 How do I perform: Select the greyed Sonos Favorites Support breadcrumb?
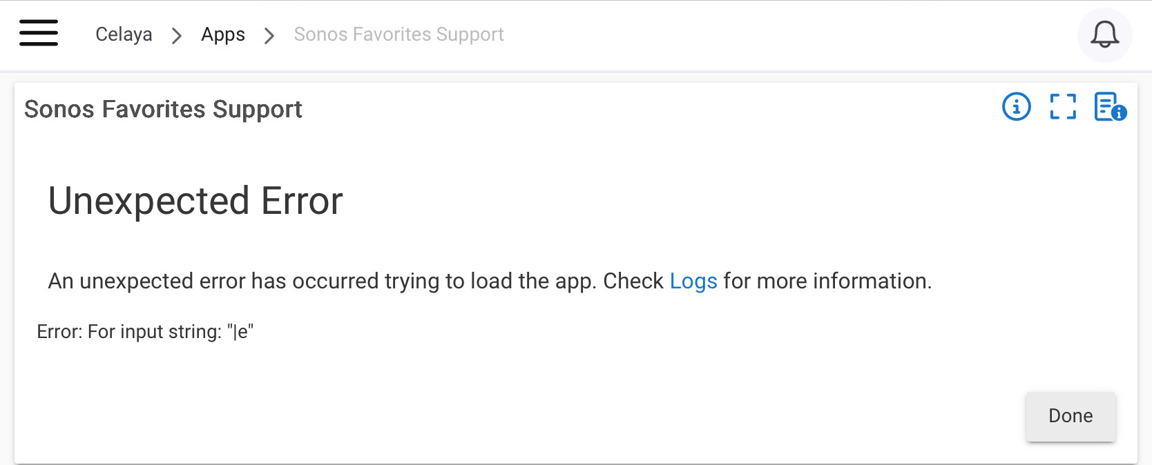[399, 34]
